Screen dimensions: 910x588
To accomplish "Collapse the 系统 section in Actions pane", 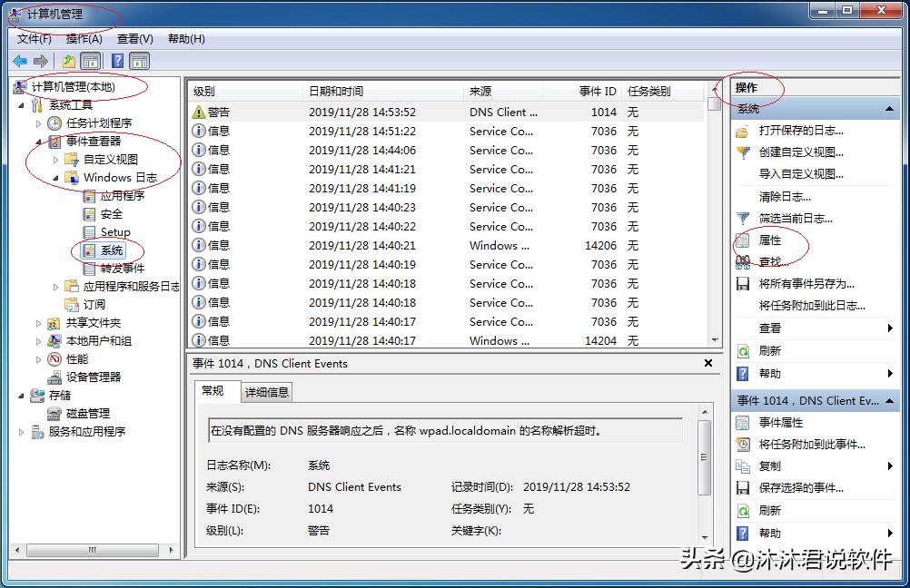I will click(x=887, y=109).
